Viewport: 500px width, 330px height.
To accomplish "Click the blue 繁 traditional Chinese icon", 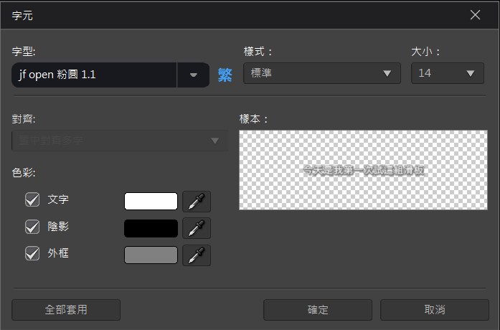I will click(225, 75).
